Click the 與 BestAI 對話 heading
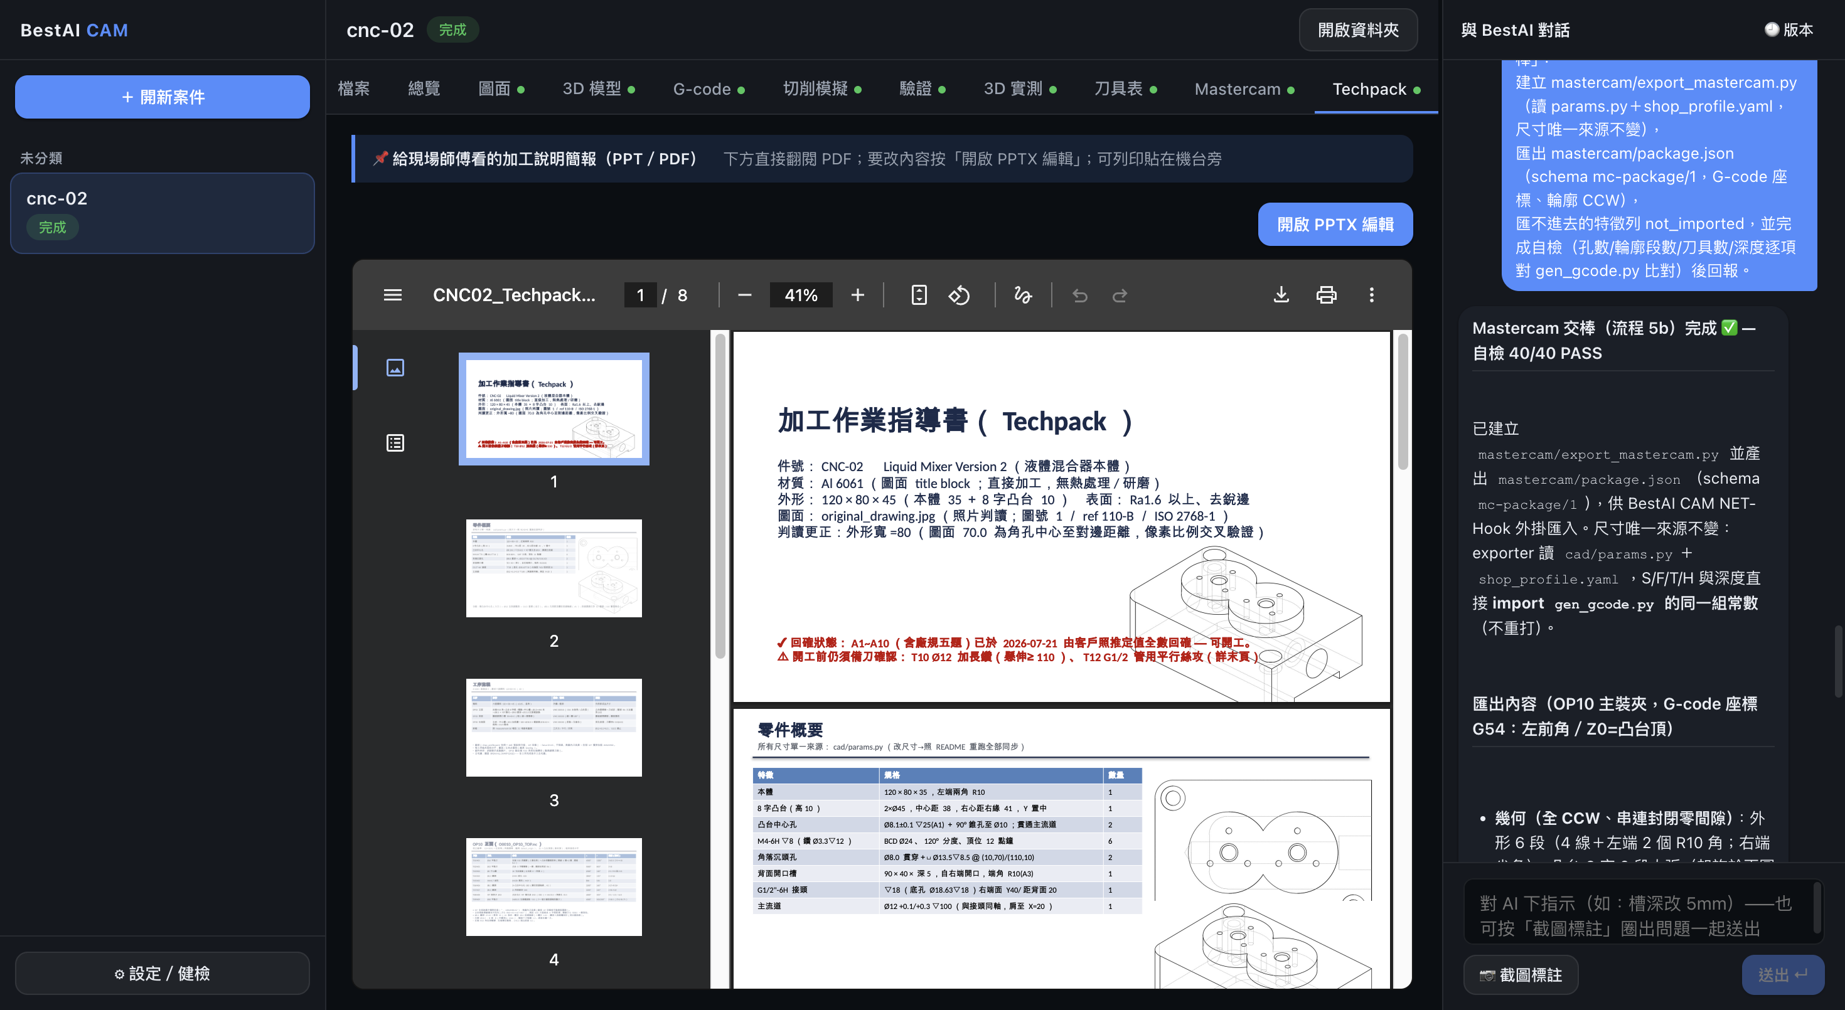The height and width of the screenshot is (1010, 1845). (1515, 30)
